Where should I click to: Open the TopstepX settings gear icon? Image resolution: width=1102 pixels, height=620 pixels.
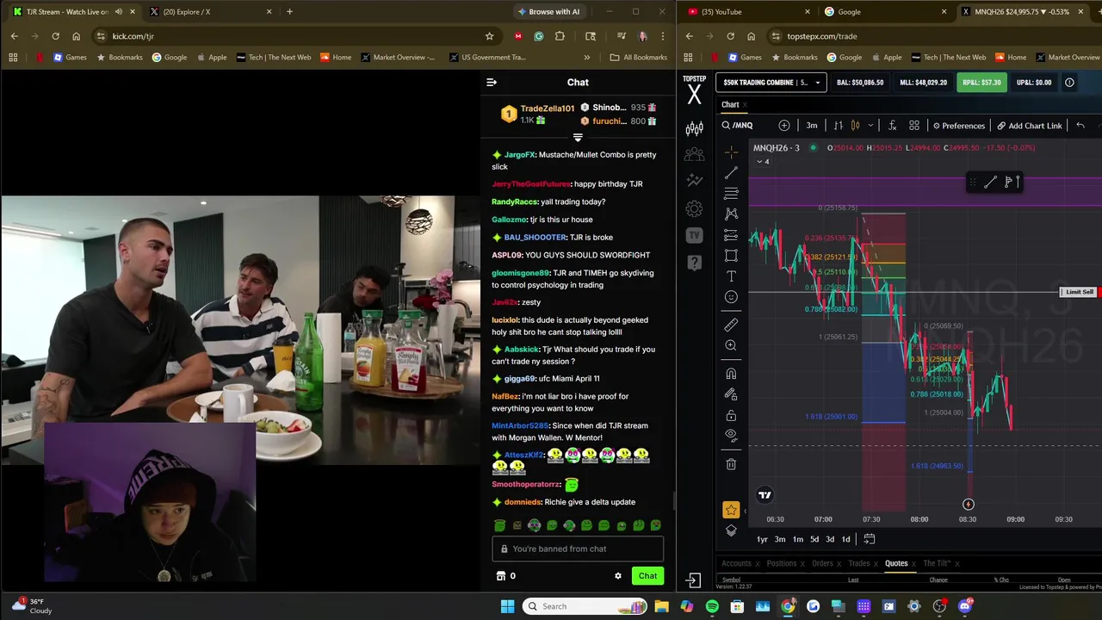pos(694,208)
